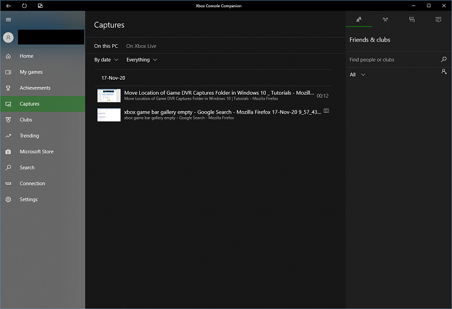Image resolution: width=452 pixels, height=309 pixels.
Task: Expand the Everything filter dropdown
Action: coord(142,60)
